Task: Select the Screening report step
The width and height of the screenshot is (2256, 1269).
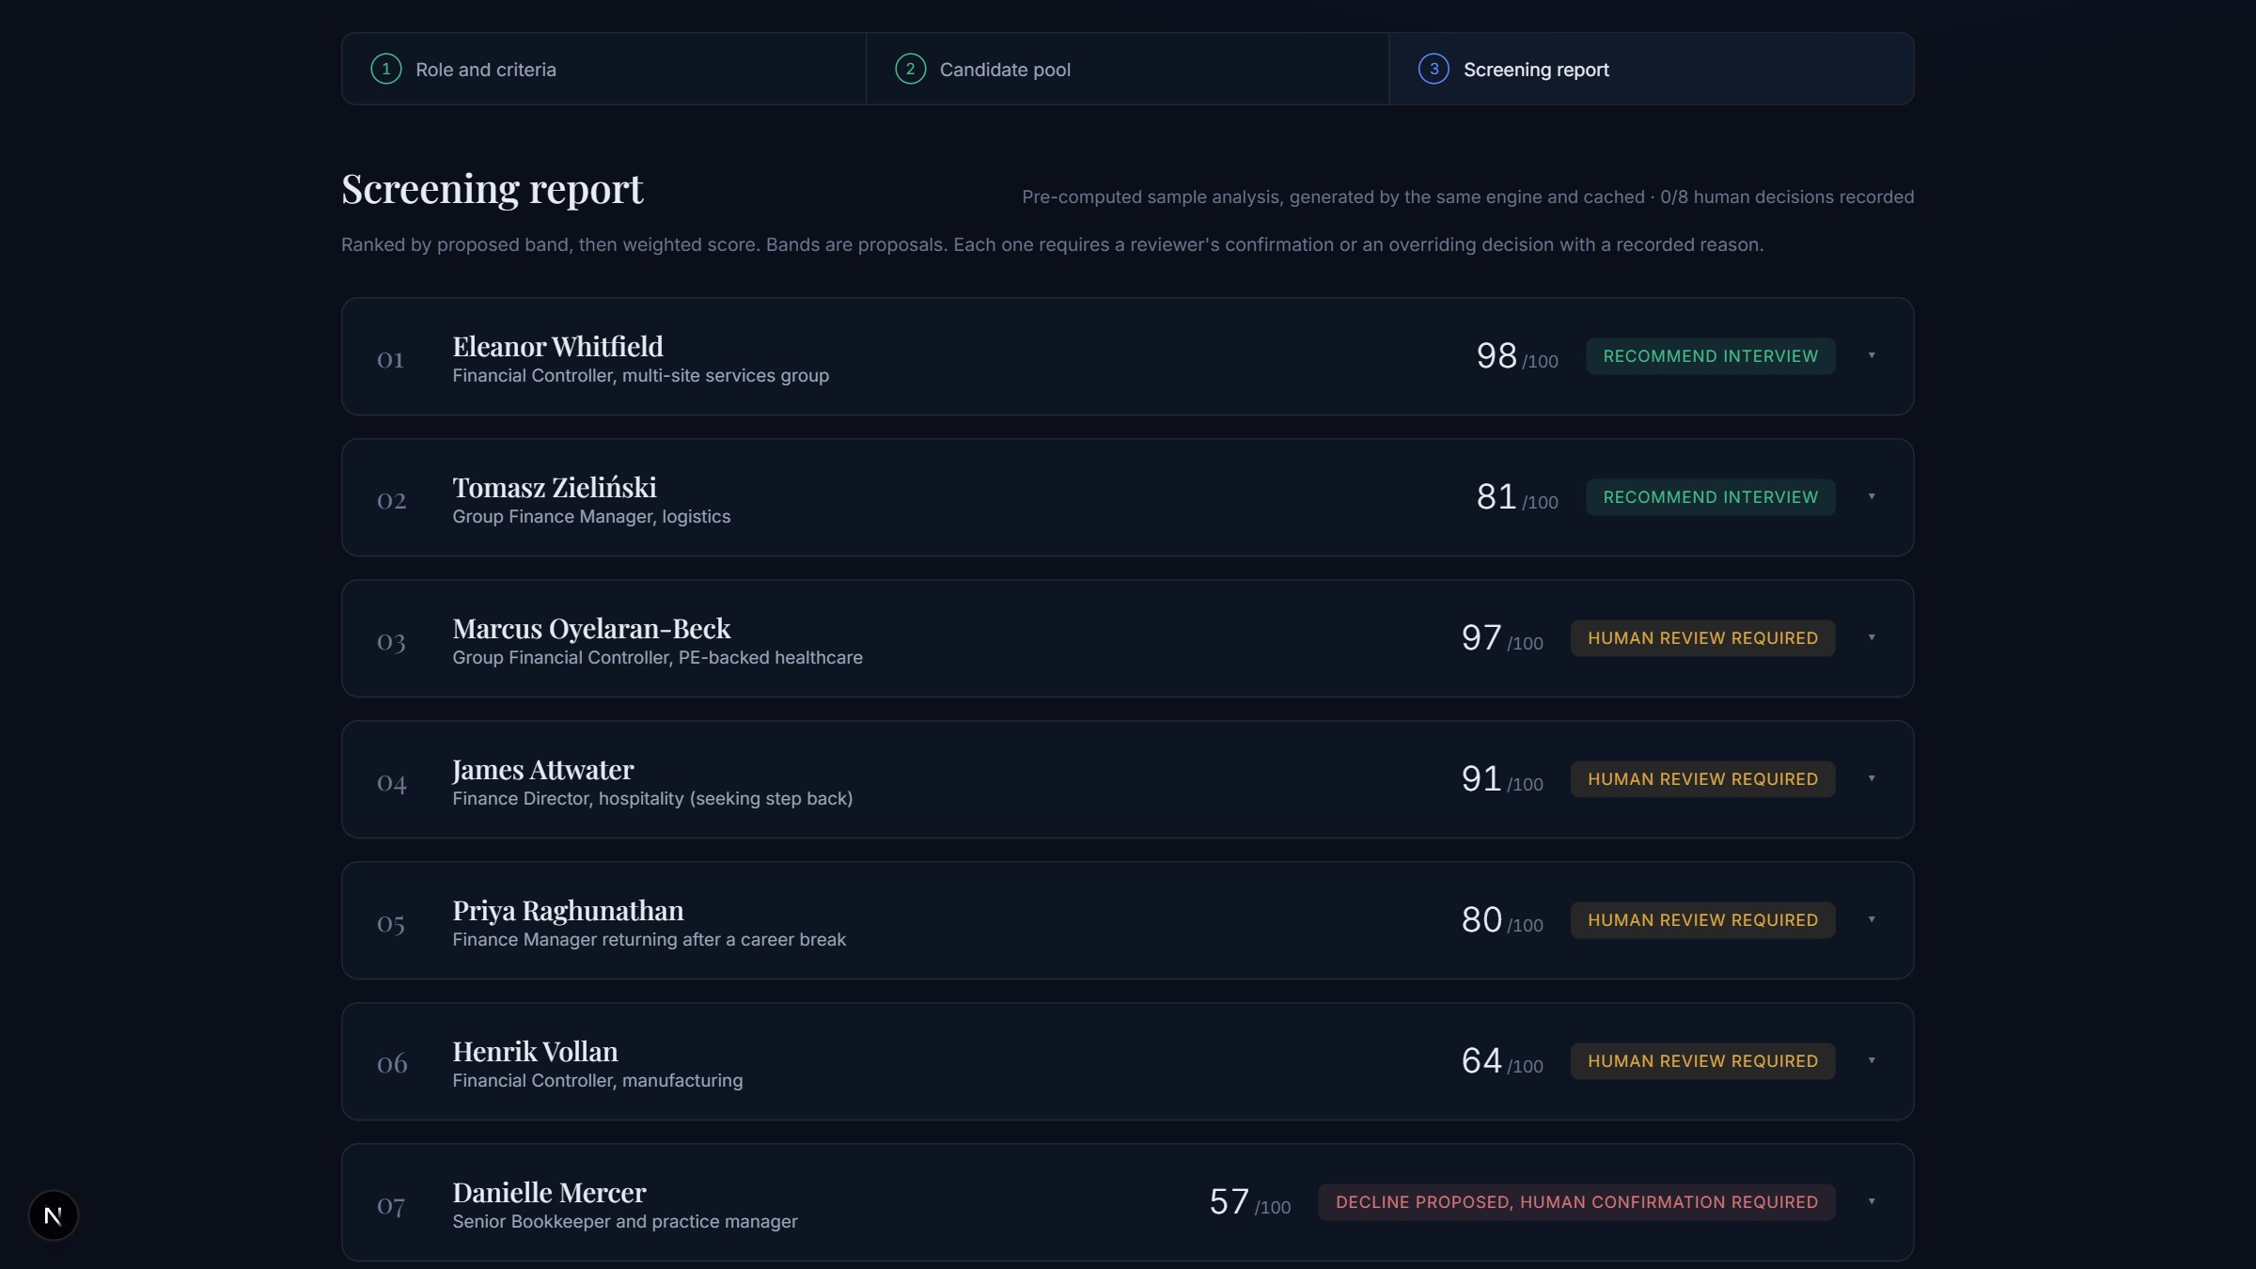Action: (x=1652, y=69)
